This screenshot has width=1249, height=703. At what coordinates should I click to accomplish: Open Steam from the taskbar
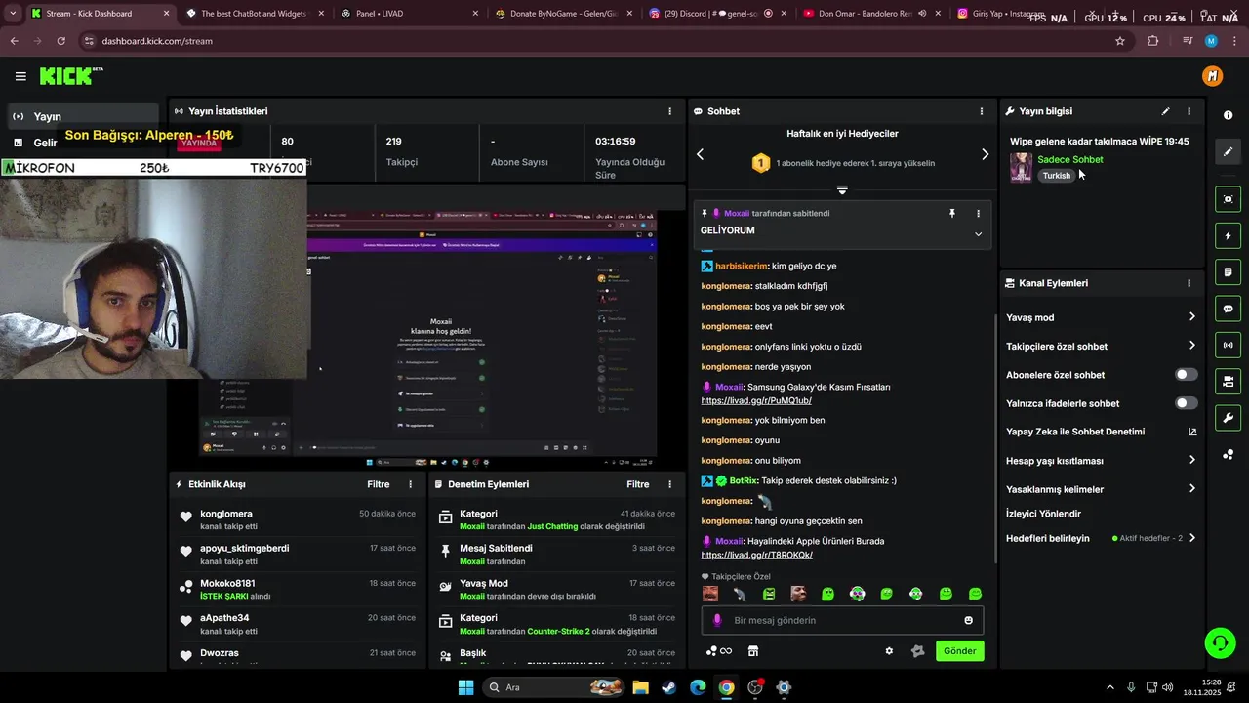(668, 687)
